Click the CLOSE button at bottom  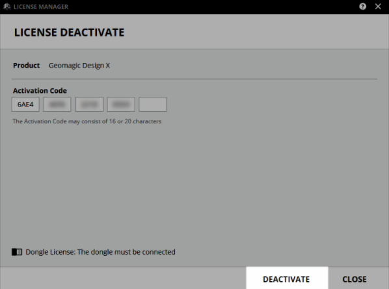(355, 279)
